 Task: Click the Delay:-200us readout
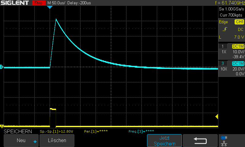[79, 3]
